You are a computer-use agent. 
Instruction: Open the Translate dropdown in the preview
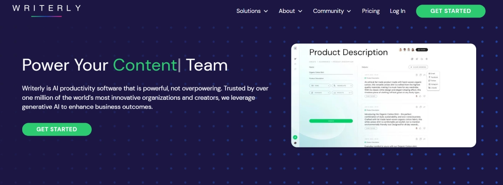pyautogui.click(x=342, y=86)
